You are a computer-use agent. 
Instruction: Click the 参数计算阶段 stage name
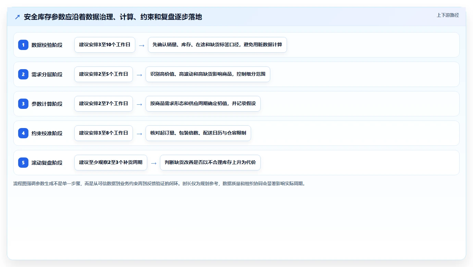point(47,104)
